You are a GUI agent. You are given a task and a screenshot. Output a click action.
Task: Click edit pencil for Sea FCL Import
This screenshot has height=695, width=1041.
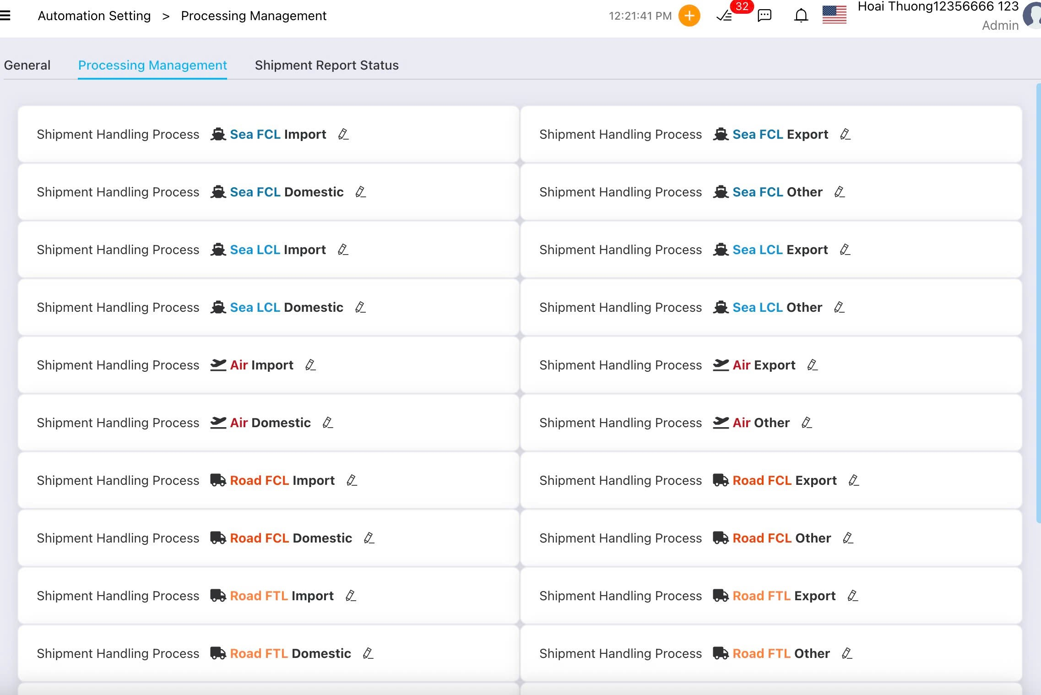pyautogui.click(x=343, y=135)
